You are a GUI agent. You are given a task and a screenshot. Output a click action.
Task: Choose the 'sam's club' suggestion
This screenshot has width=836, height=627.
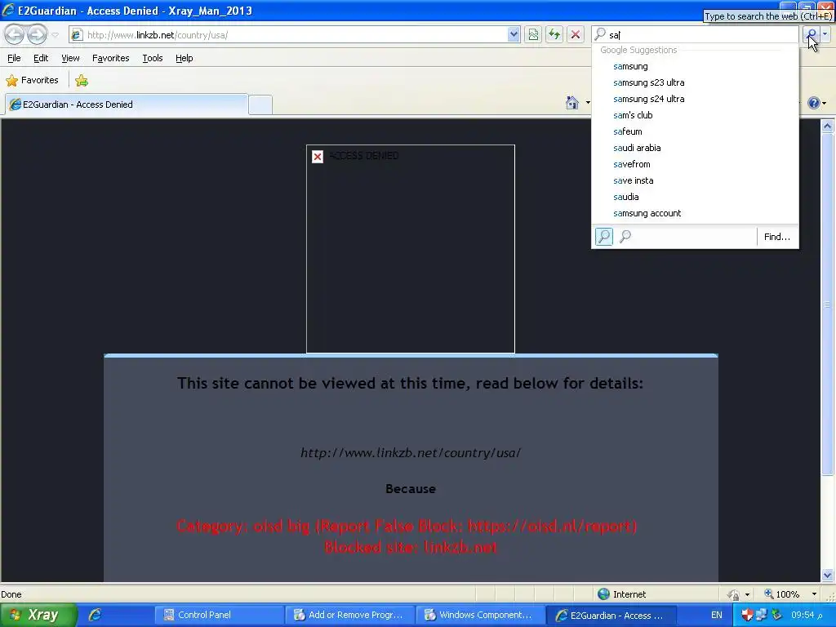695,115
